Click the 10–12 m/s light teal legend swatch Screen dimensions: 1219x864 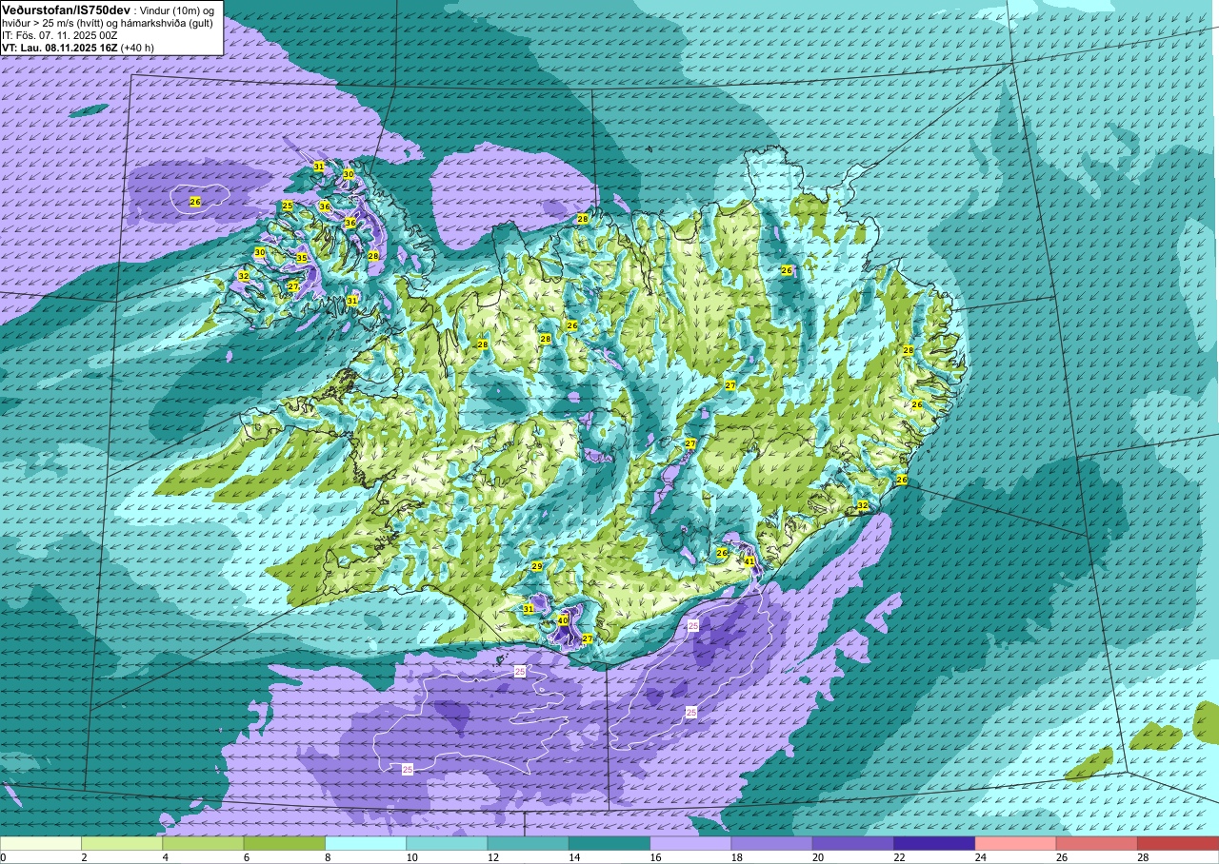pos(447,843)
